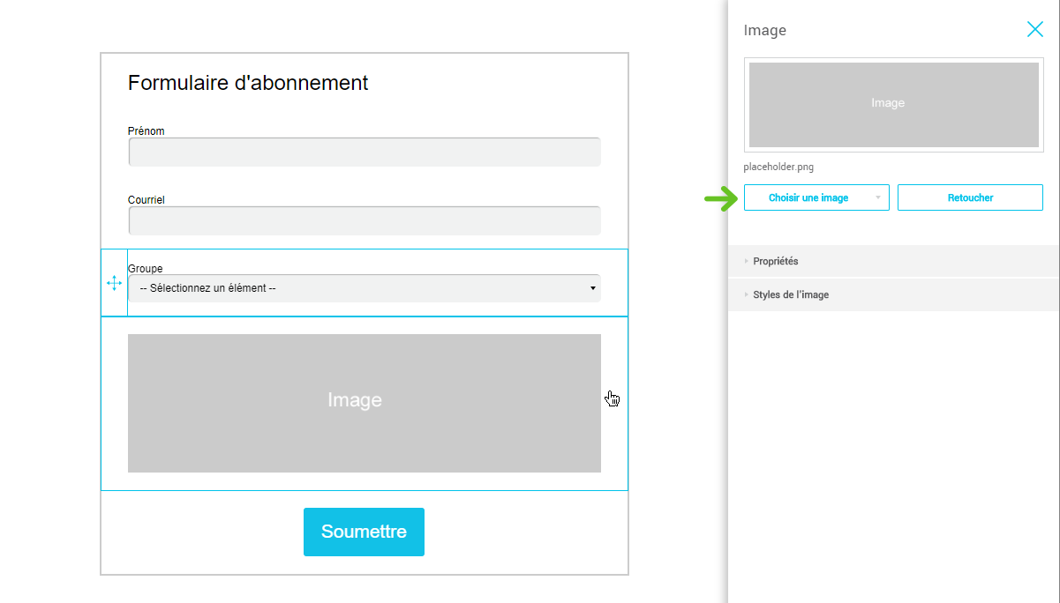
Task: Click the Choisir une image button
Action: (x=808, y=198)
